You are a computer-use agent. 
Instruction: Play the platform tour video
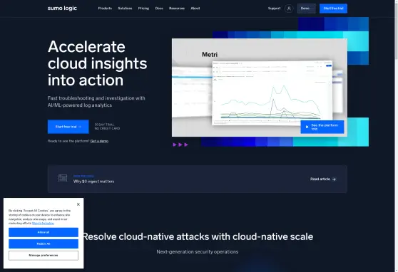pos(322,127)
